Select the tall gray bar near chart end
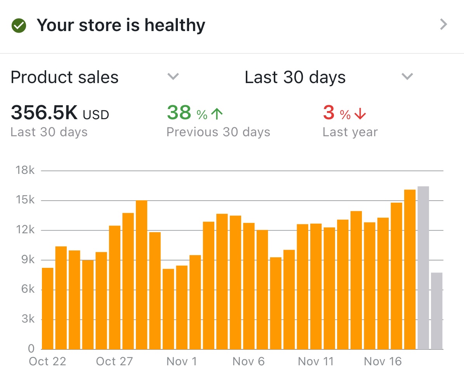Image resolution: width=464 pixels, height=368 pixels. tap(423, 268)
